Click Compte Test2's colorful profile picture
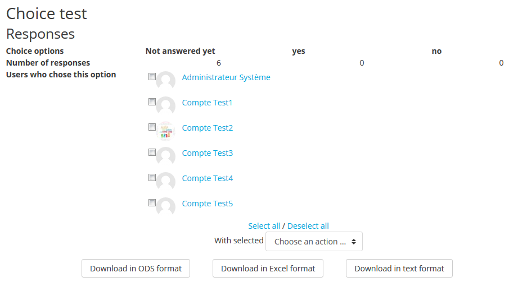 click(165, 131)
